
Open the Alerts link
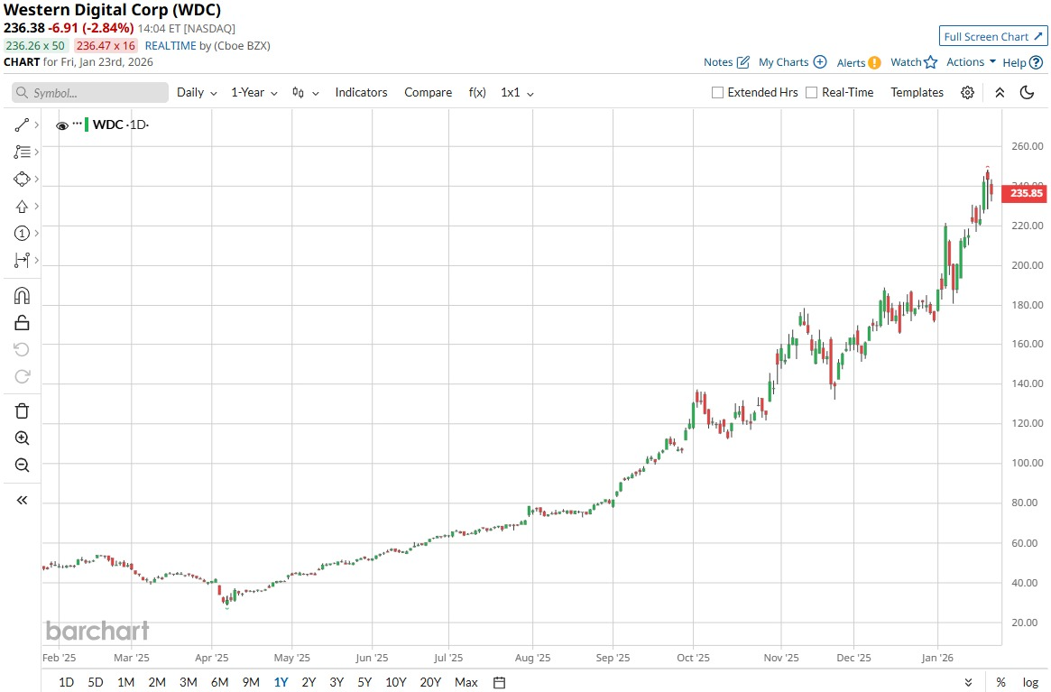tap(851, 62)
